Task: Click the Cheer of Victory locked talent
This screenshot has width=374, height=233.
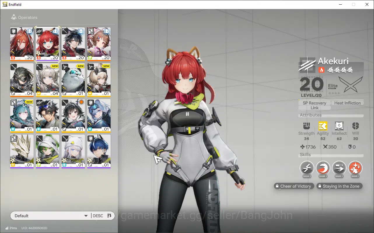Action: tap(294, 186)
